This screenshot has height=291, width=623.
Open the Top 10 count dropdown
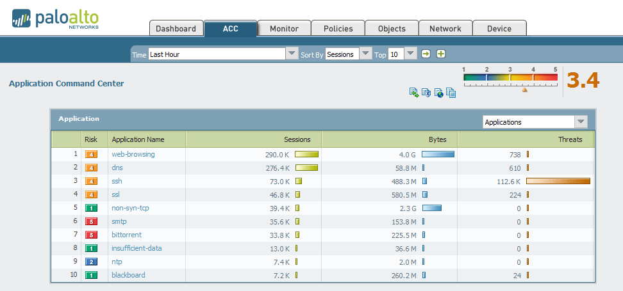[x=410, y=54]
